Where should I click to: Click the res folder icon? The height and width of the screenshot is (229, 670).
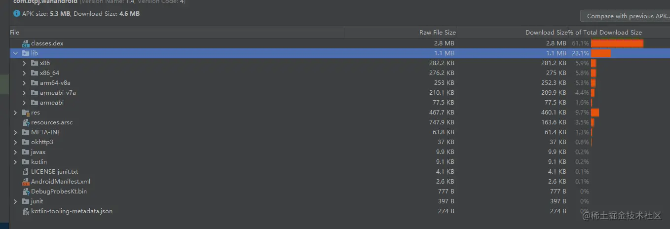[26, 113]
